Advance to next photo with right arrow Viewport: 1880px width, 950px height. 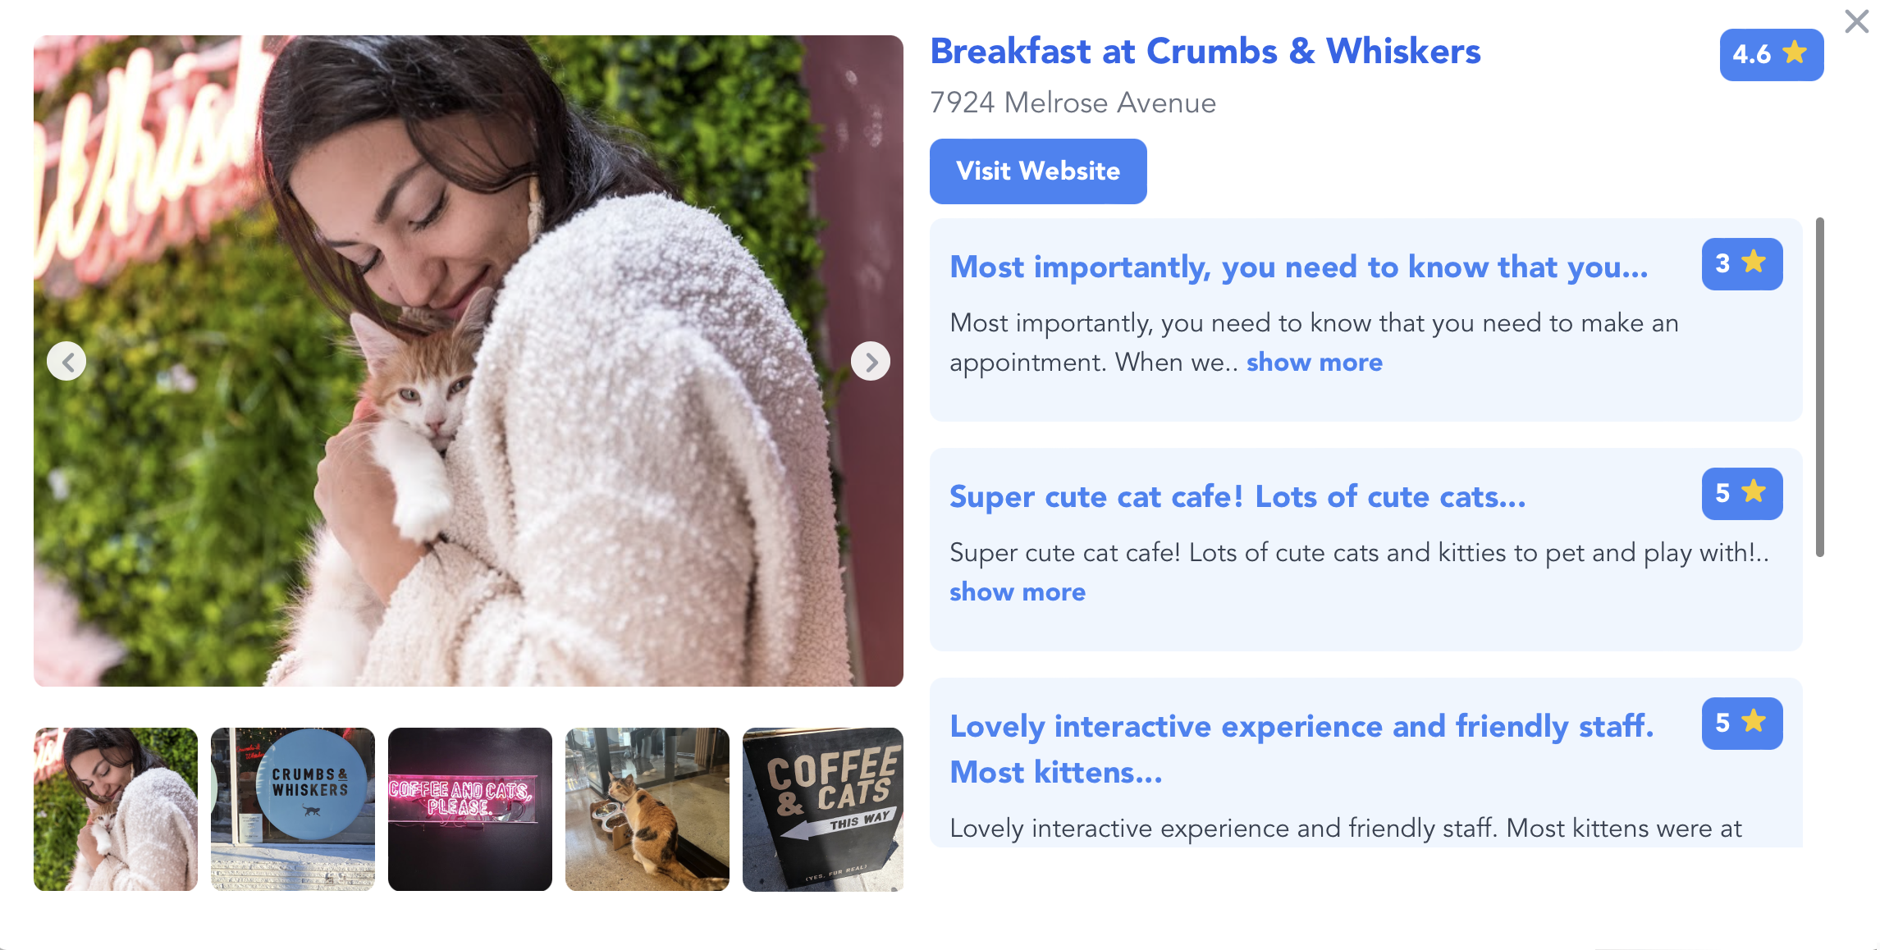click(x=871, y=361)
